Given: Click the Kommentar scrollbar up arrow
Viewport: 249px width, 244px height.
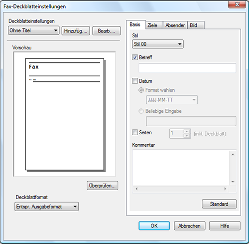Looking at the screenshot, I should click(x=233, y=155).
